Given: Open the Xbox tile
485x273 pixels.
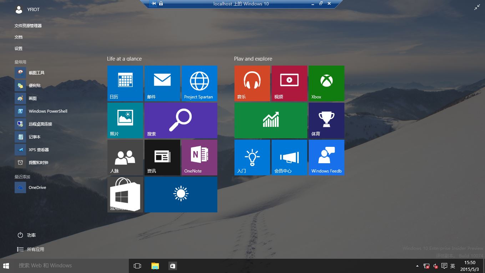Looking at the screenshot, I should click(x=326, y=83).
